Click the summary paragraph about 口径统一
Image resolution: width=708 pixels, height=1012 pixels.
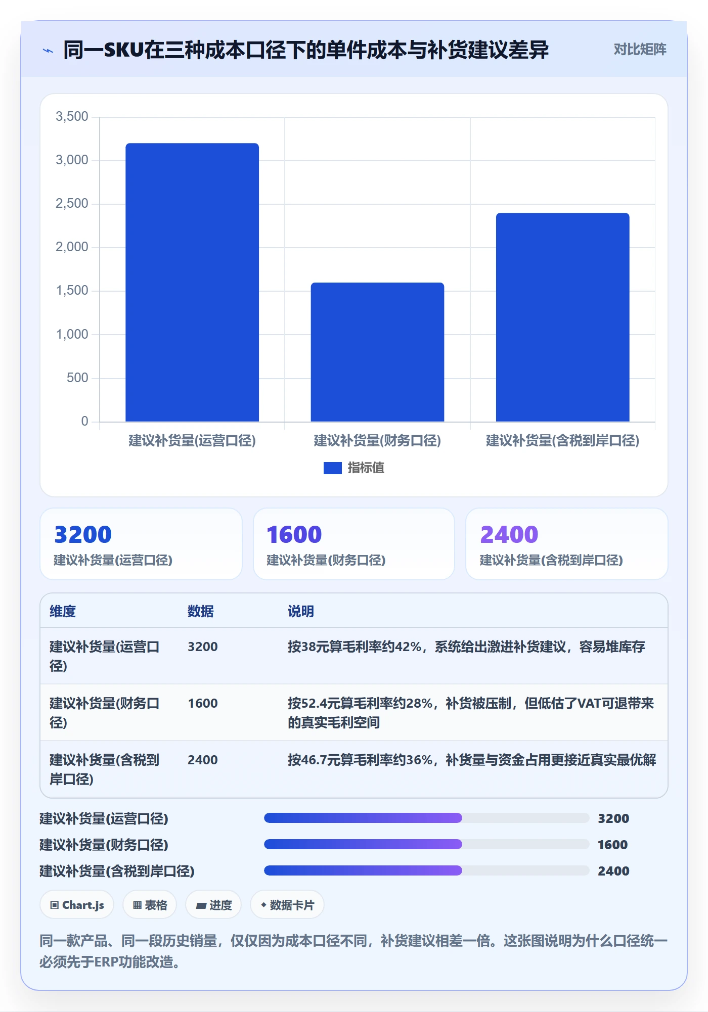click(353, 951)
